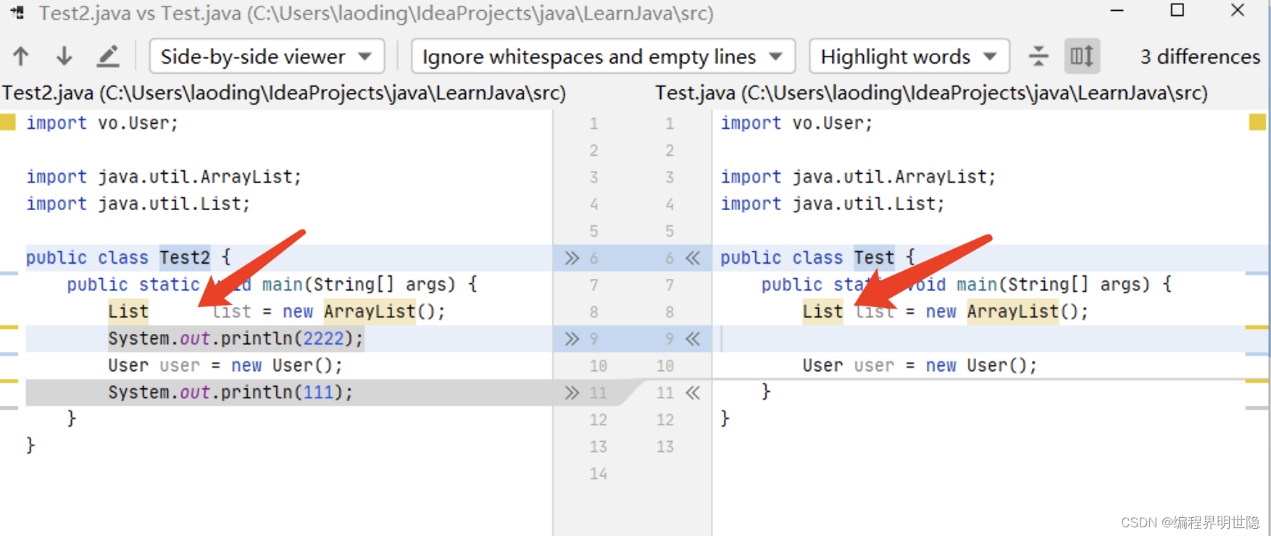Viewport: 1271px width, 536px height.
Task: Click 'User user = new User();' in left pane
Action: [225, 366]
